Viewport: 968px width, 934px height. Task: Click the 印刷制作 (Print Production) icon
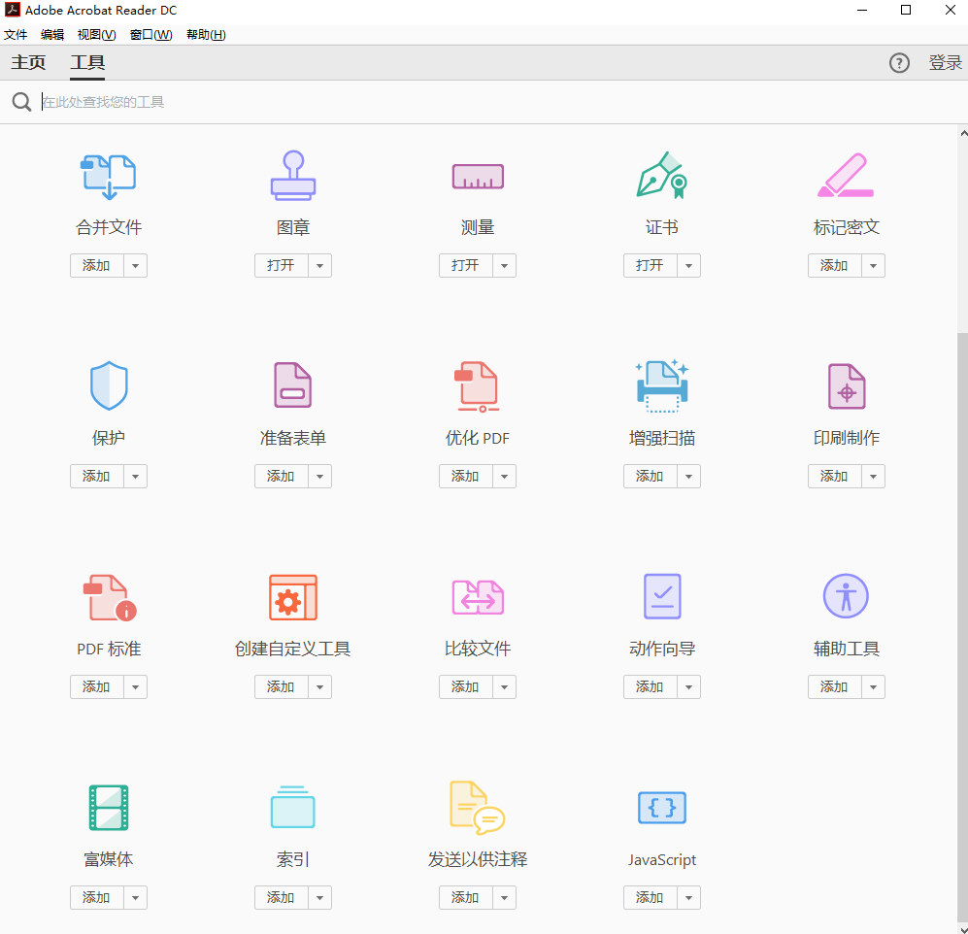[847, 386]
